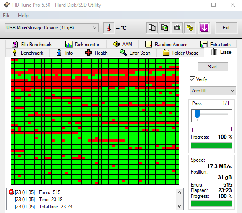Click the 17.3 MB/s speed value
The width and height of the screenshot is (242, 213).
click(219, 166)
